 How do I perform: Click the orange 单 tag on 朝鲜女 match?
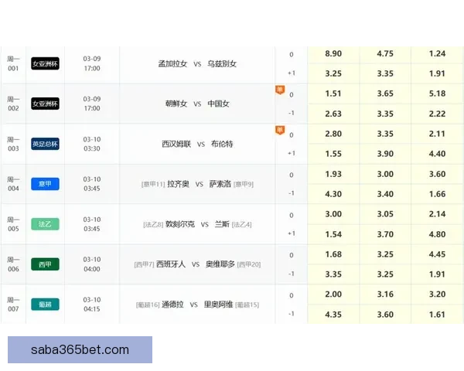[x=280, y=90]
